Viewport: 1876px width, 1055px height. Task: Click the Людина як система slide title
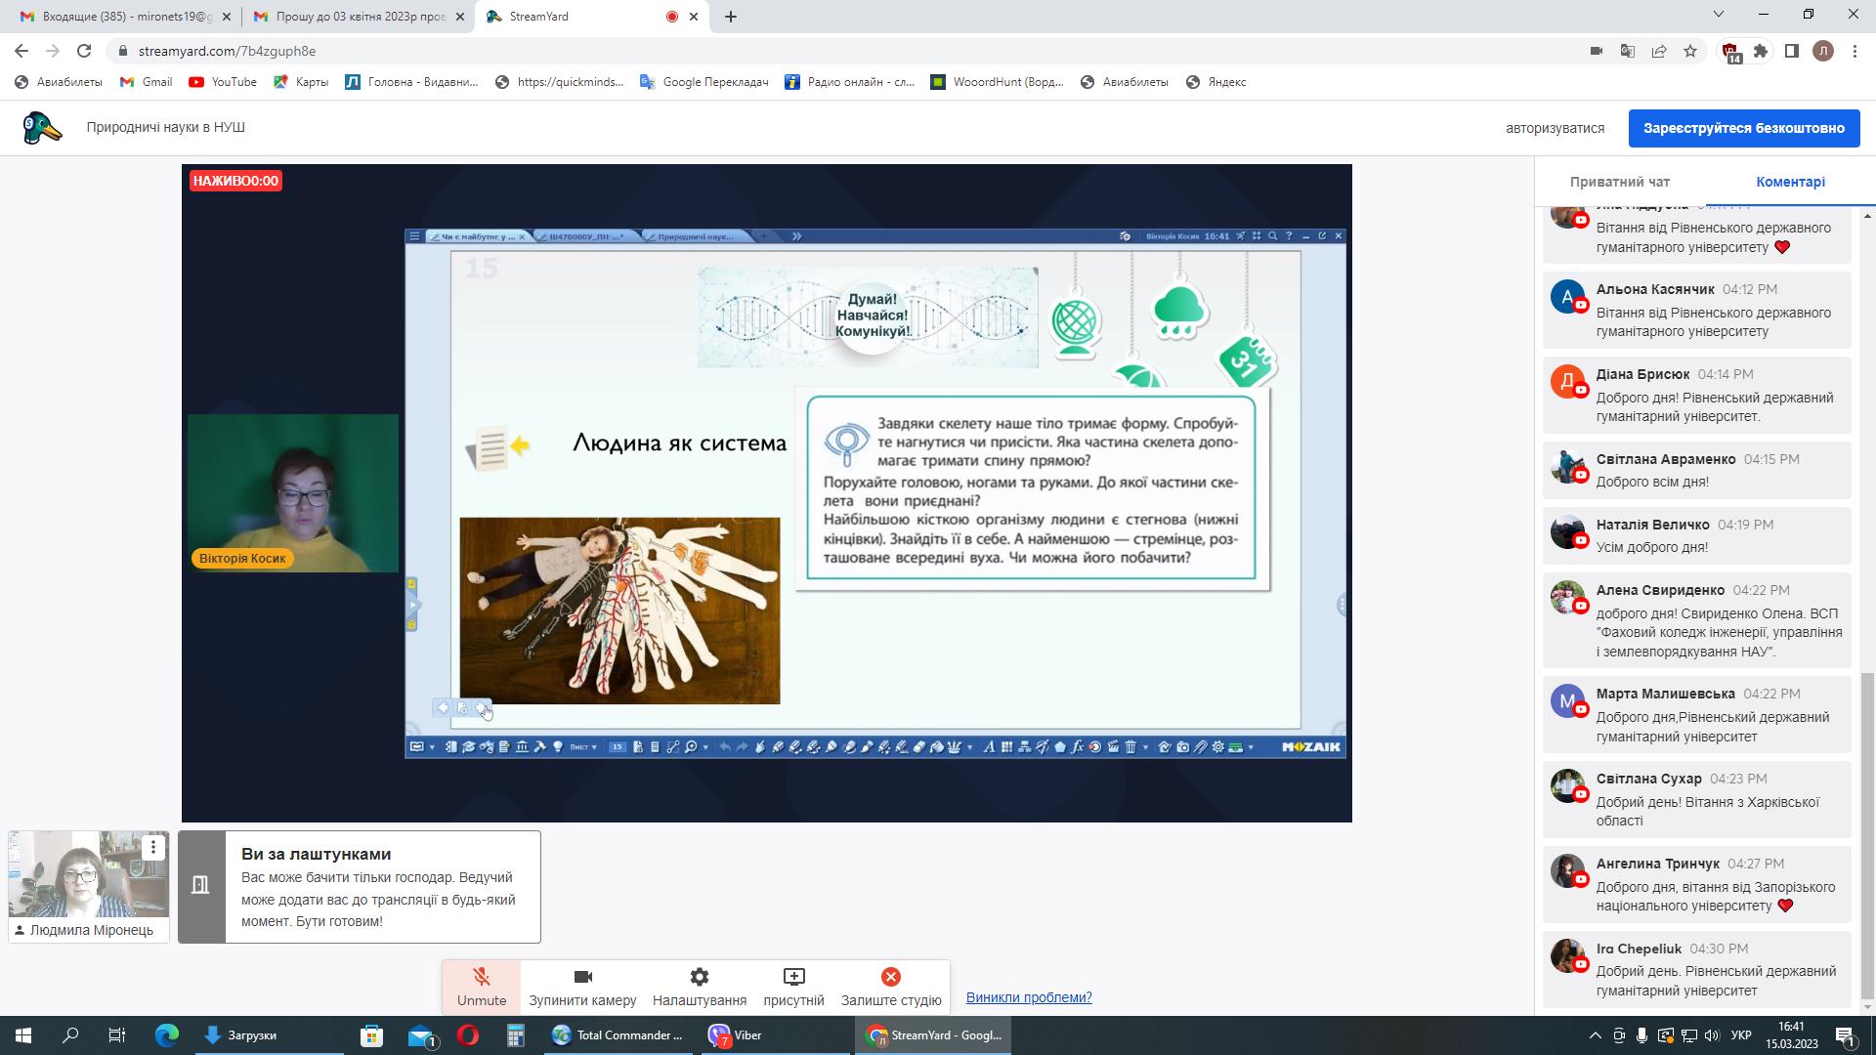coord(679,443)
